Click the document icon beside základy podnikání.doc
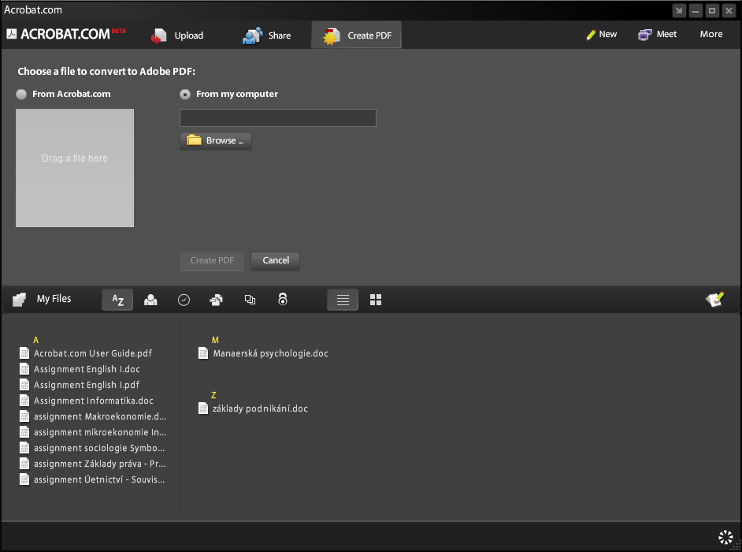 [203, 408]
